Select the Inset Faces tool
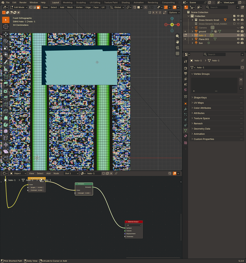This screenshot has height=263, width=246. point(6,91)
